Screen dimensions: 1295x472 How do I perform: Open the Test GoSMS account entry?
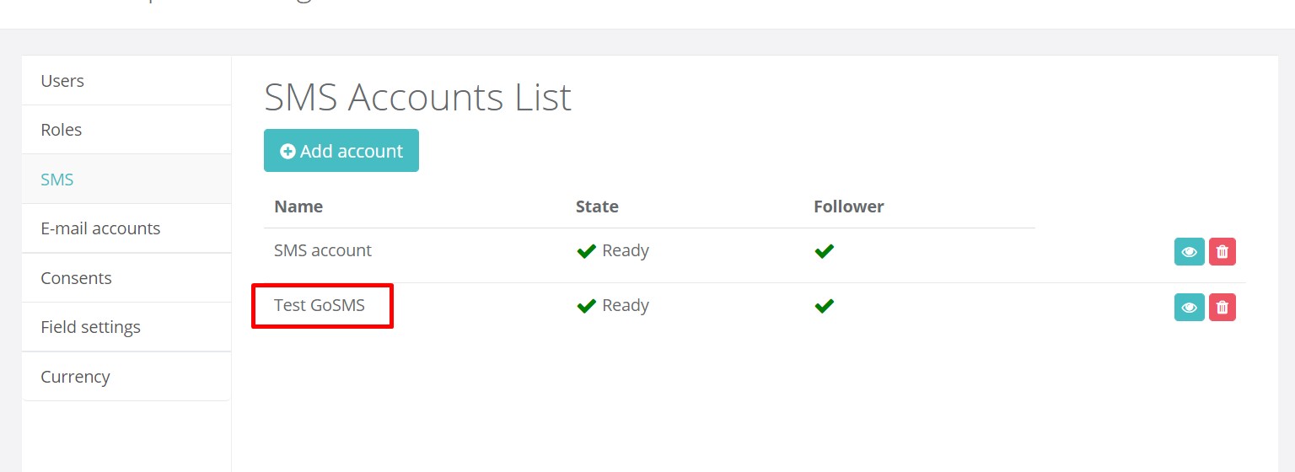pos(320,305)
